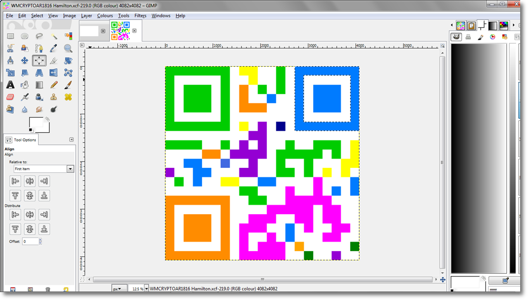
Task: Choose the Text tool
Action: (x=10, y=85)
